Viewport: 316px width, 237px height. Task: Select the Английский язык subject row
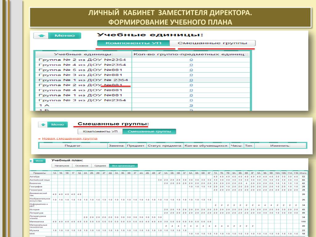[169, 180]
